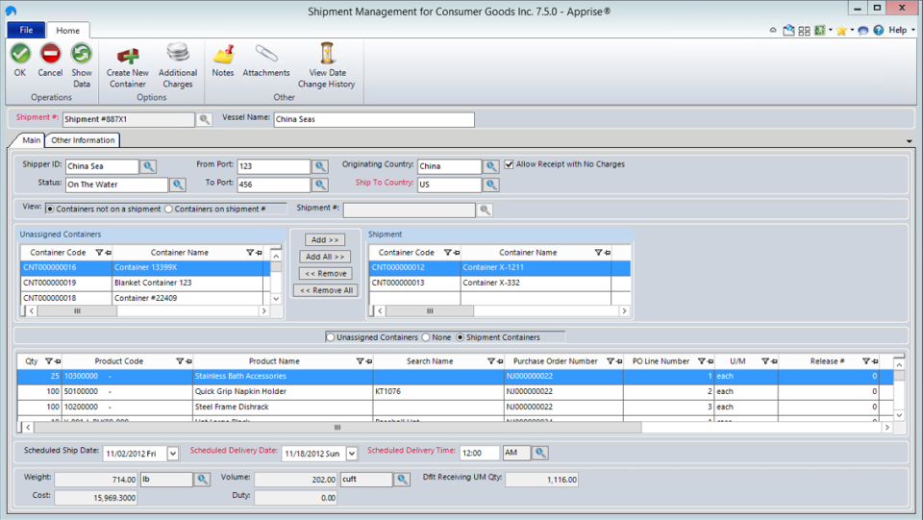Screen dimensions: 923x520
Task: Click the Container Code header in the Unassigned Containers list
Action: point(58,253)
